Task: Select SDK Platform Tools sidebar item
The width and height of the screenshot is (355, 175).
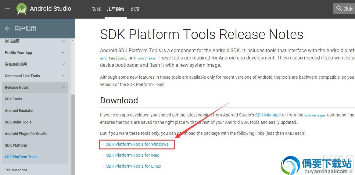Action: [x=21, y=157]
